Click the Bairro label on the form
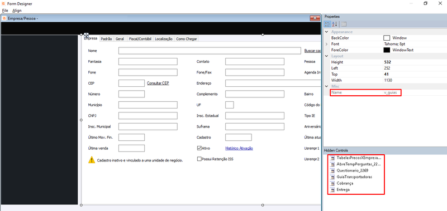The image size is (447, 211). tap(309, 94)
